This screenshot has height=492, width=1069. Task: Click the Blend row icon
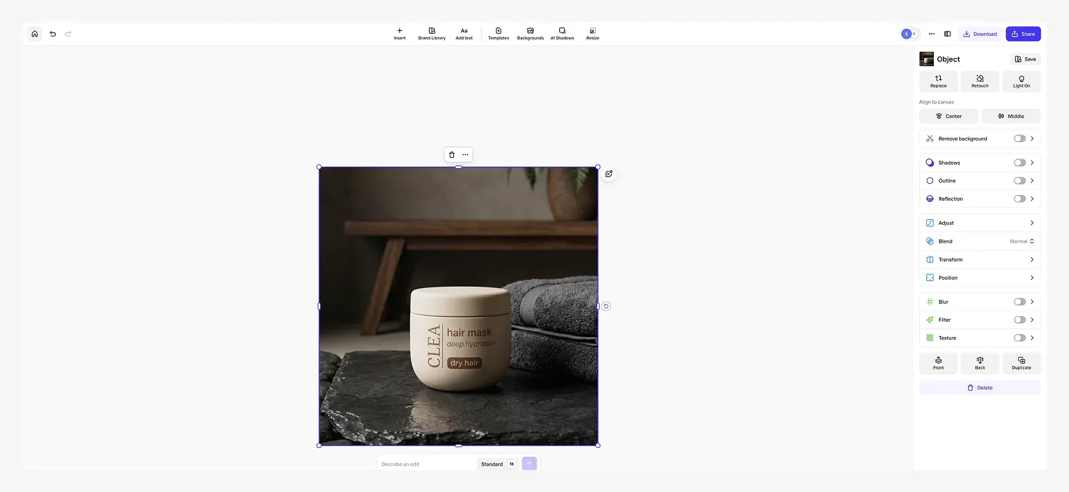pyautogui.click(x=930, y=241)
